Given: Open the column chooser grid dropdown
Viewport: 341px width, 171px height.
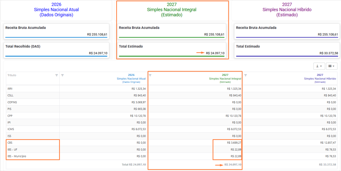Looking at the screenshot, I should click(331, 66).
